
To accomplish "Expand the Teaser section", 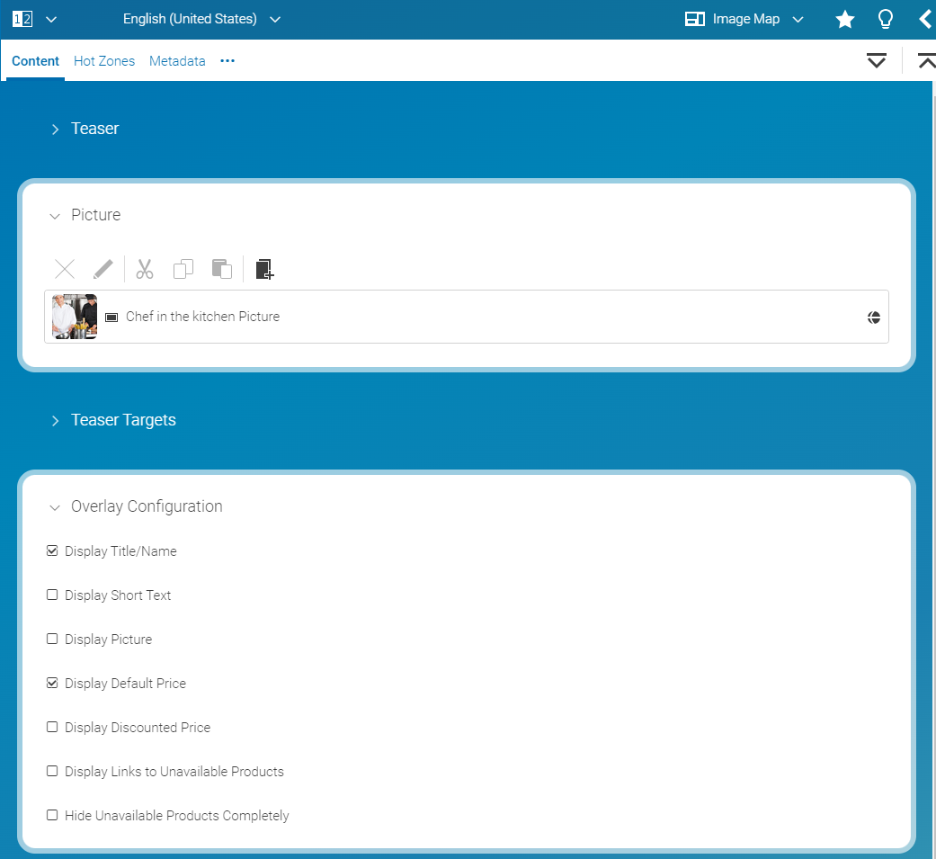I will click(x=56, y=129).
